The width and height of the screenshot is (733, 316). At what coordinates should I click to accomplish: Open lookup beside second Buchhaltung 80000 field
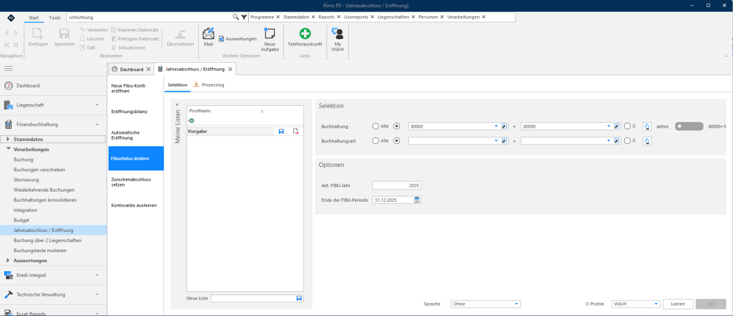tap(617, 126)
